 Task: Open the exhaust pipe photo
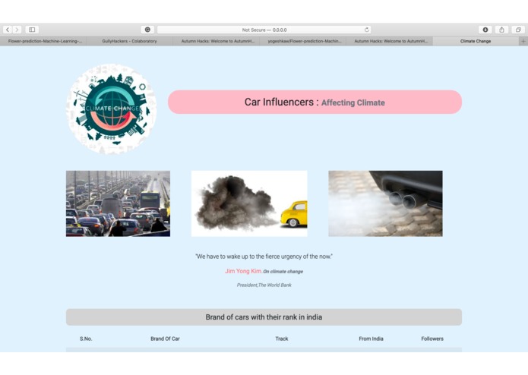click(x=386, y=203)
